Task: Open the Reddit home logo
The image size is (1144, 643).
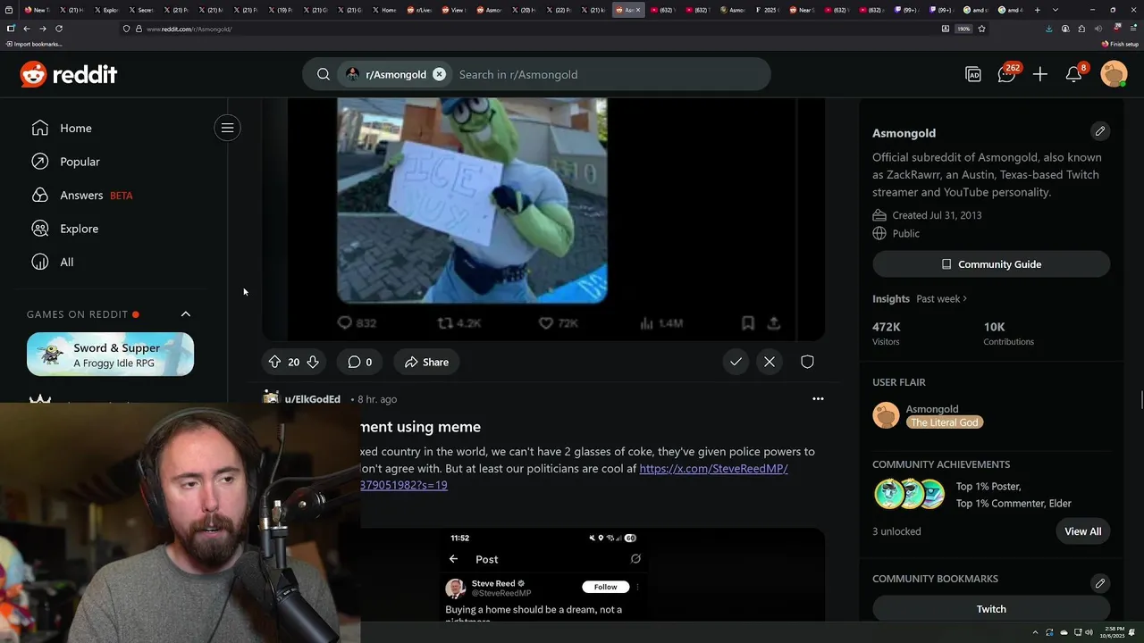Action: pyautogui.click(x=69, y=74)
